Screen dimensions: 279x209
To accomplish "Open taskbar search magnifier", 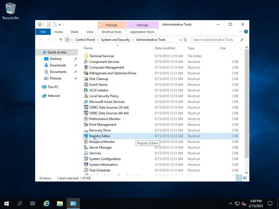I will (20, 204).
